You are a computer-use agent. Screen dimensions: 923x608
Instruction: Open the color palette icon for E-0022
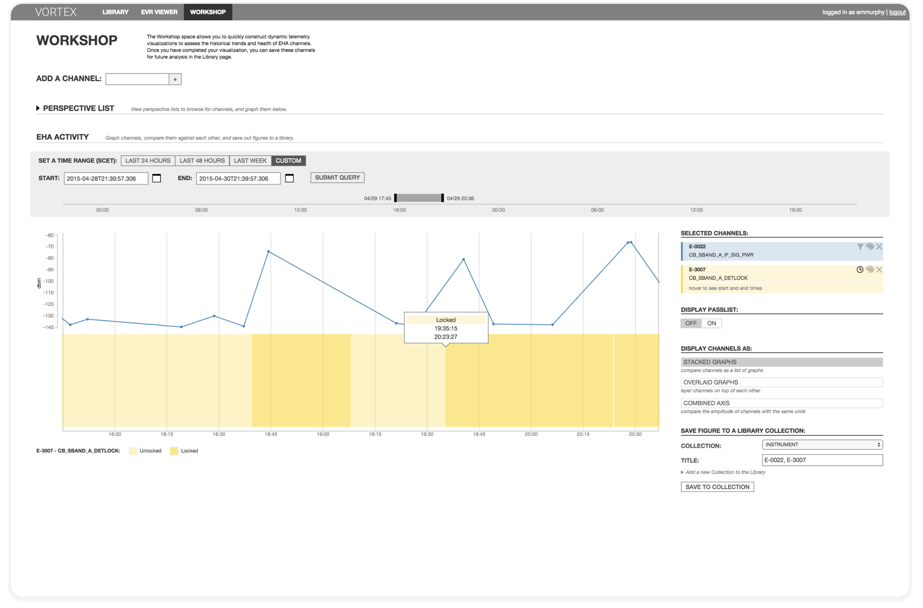[869, 246]
